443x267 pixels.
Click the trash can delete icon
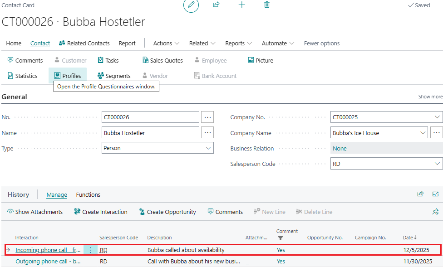(x=267, y=5)
